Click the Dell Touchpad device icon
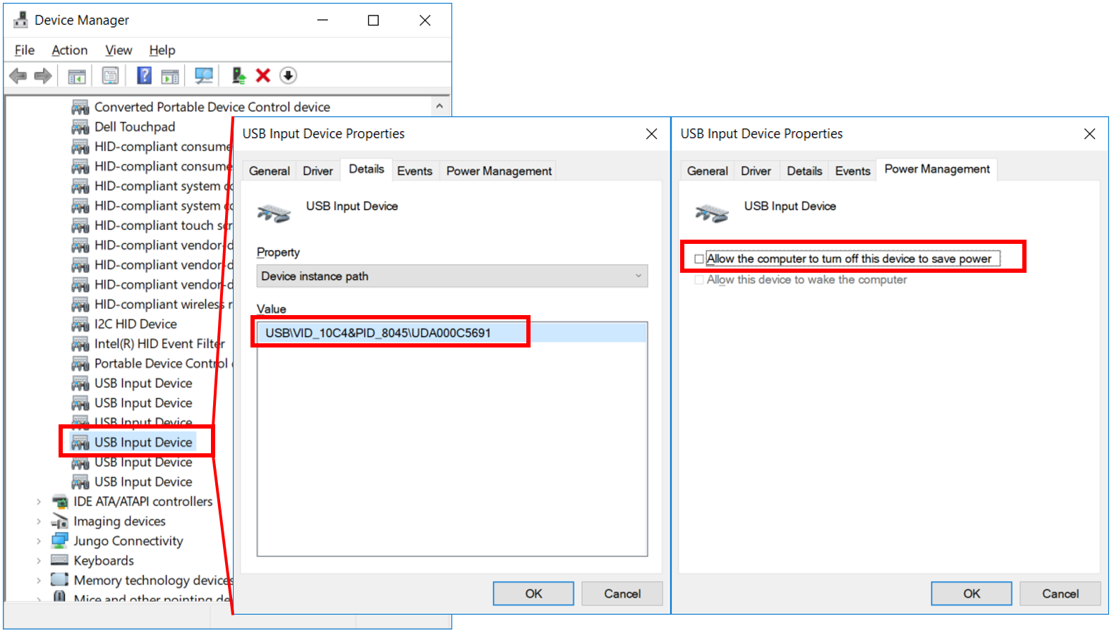The height and width of the screenshot is (633, 1114). pos(80,127)
